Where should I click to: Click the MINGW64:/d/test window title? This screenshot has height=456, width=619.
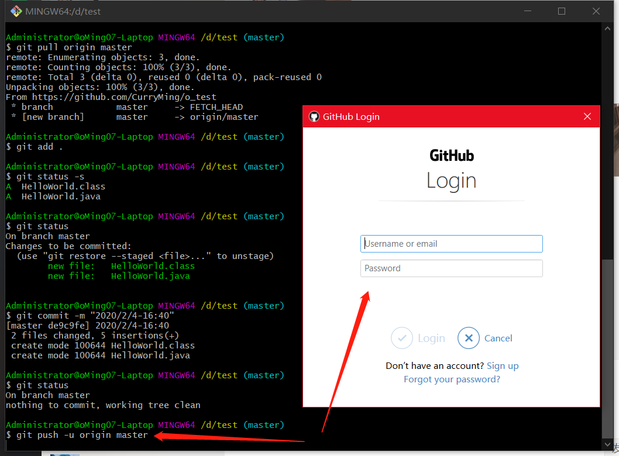[x=63, y=12]
